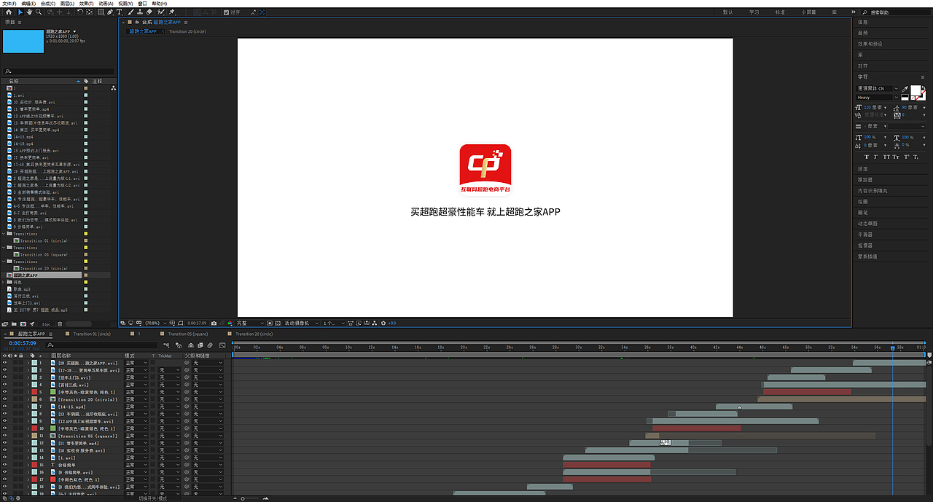The width and height of the screenshot is (933, 502).
Task: Click the All Caps TT button
Action: pyautogui.click(x=886, y=157)
